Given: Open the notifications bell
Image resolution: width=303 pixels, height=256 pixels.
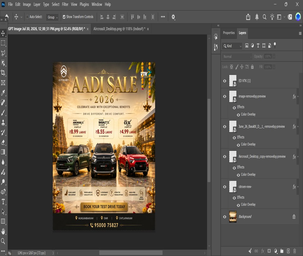Looking at the screenshot, I should click(257, 17).
